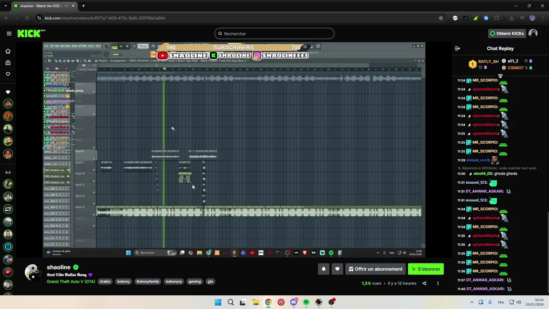Click the share icon next to view count

tap(424, 283)
